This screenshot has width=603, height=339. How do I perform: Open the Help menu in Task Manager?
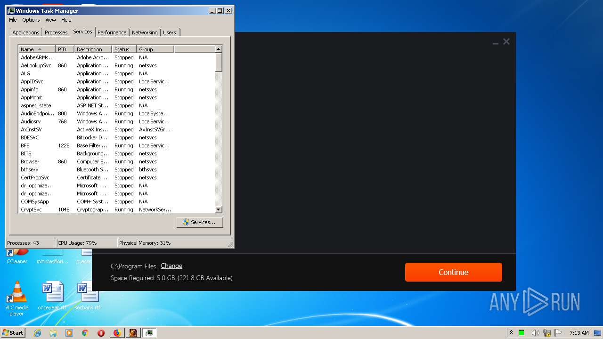(66, 20)
